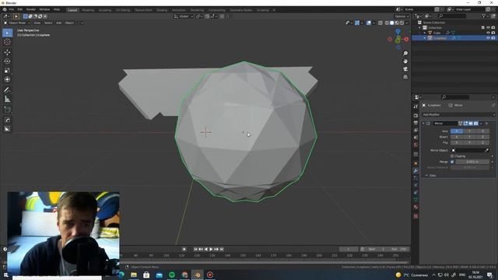The width and height of the screenshot is (498, 280).
Task: Open the Output properties tab icon
Action: (416, 123)
